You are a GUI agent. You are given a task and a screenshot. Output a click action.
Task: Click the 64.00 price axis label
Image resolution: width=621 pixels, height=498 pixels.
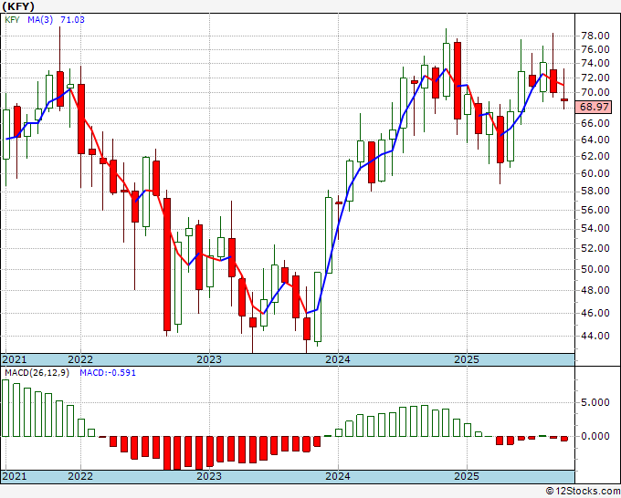coord(595,140)
